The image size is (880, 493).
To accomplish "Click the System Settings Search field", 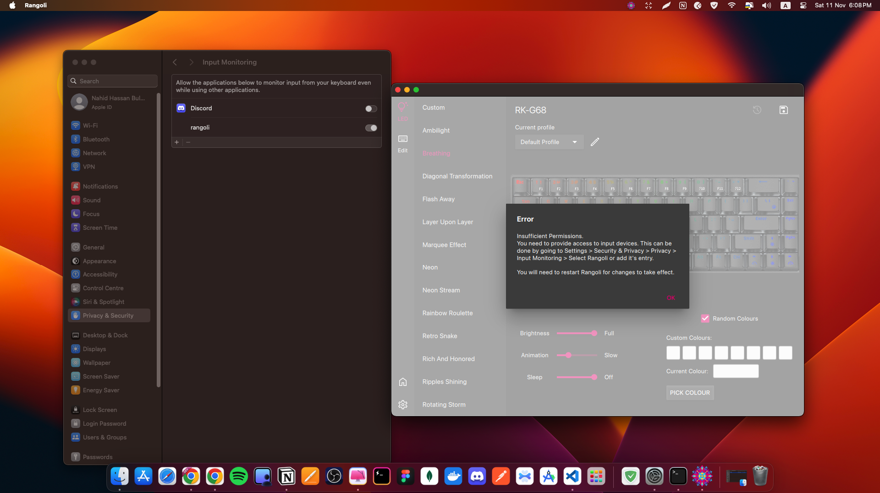I will point(113,81).
